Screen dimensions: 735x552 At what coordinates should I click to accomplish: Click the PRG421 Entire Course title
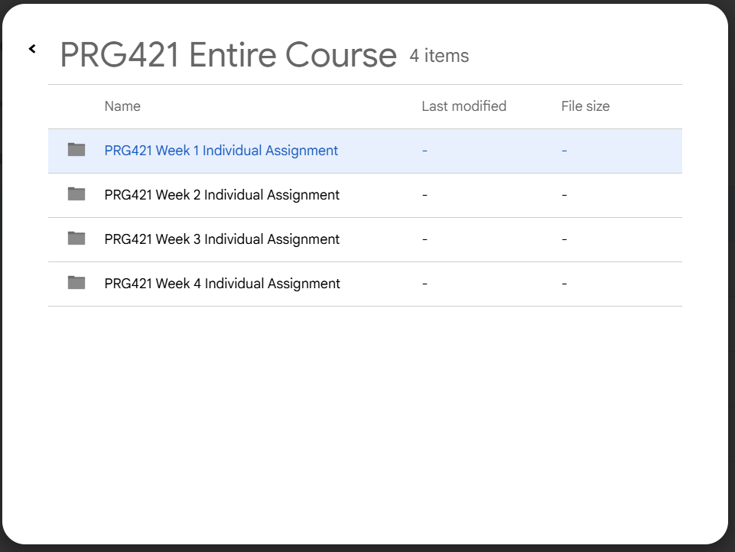(x=228, y=54)
